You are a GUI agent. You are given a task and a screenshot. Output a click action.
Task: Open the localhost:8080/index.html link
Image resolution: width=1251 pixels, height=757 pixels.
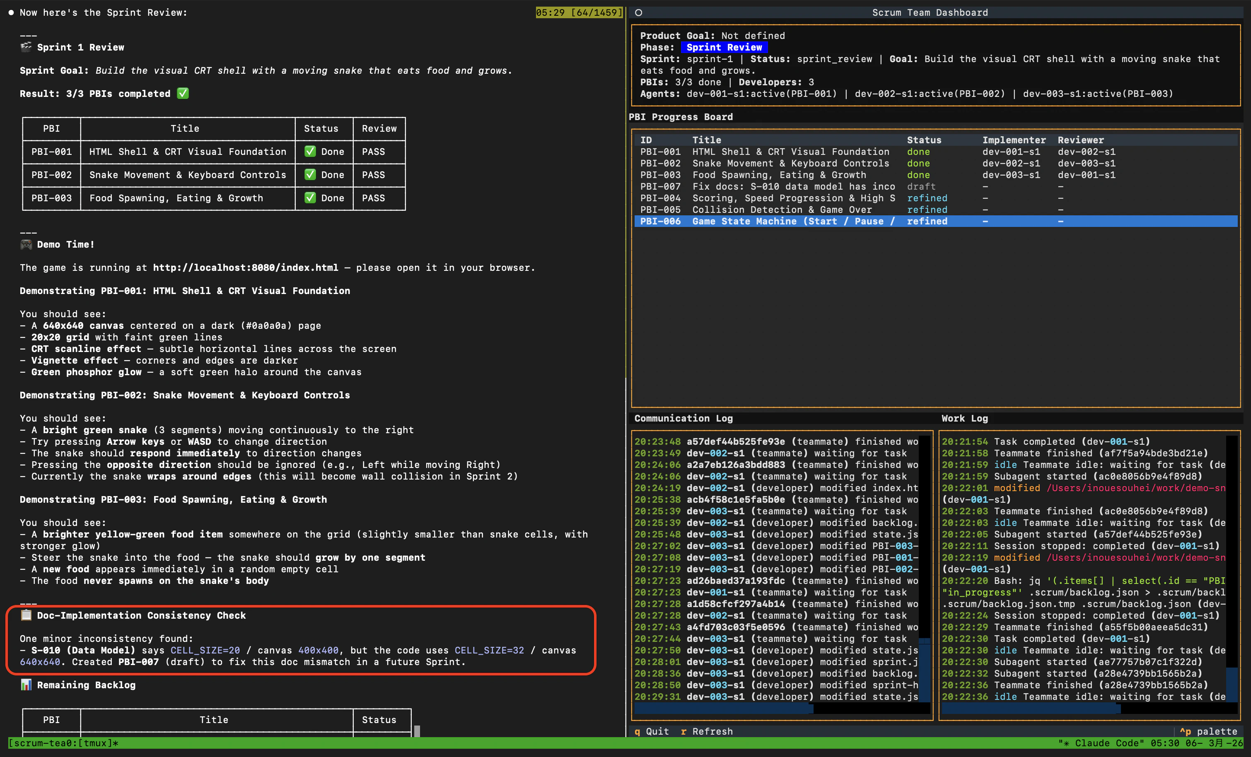click(246, 268)
